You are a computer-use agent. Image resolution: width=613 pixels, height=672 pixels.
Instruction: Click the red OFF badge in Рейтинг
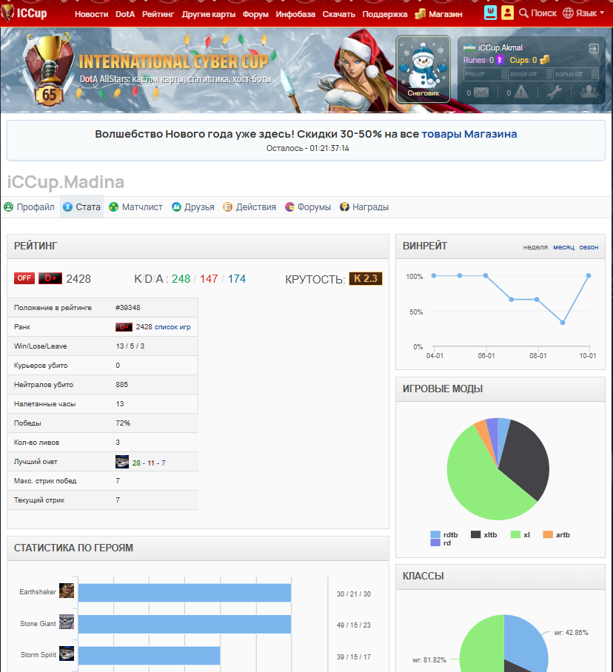24,278
